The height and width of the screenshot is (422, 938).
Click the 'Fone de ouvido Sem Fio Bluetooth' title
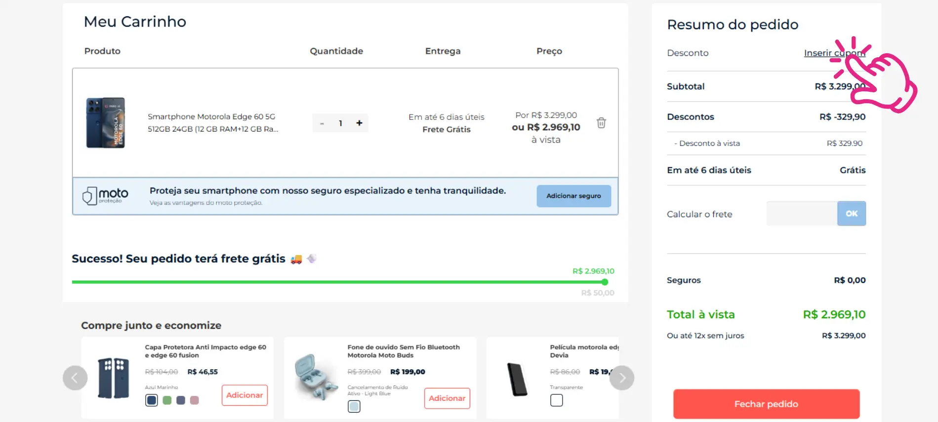click(x=404, y=351)
